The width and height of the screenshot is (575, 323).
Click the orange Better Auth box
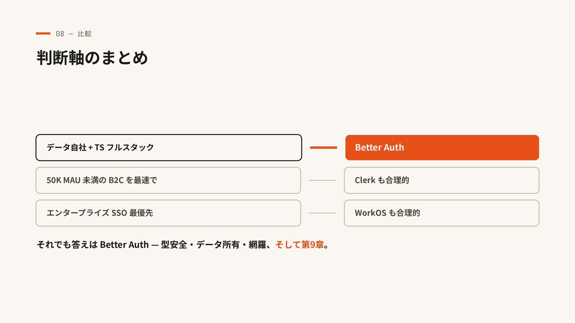click(x=442, y=147)
